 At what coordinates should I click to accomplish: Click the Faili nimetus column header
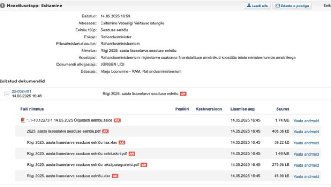click(32, 109)
